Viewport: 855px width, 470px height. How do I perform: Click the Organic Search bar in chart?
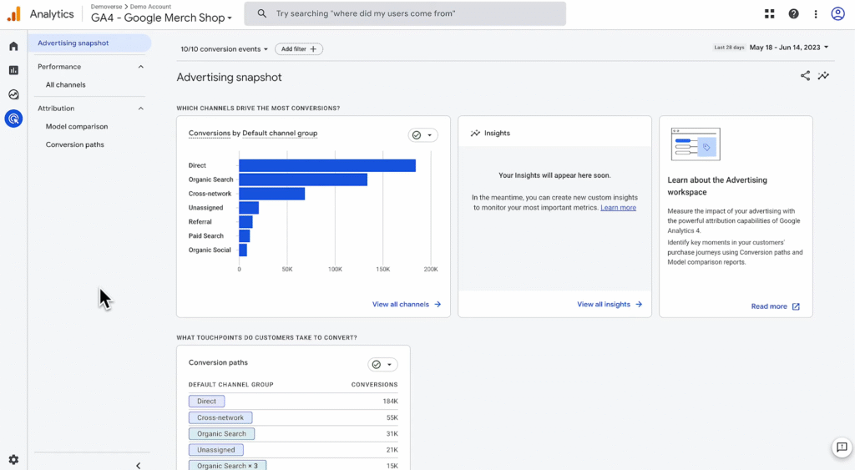[x=303, y=179]
